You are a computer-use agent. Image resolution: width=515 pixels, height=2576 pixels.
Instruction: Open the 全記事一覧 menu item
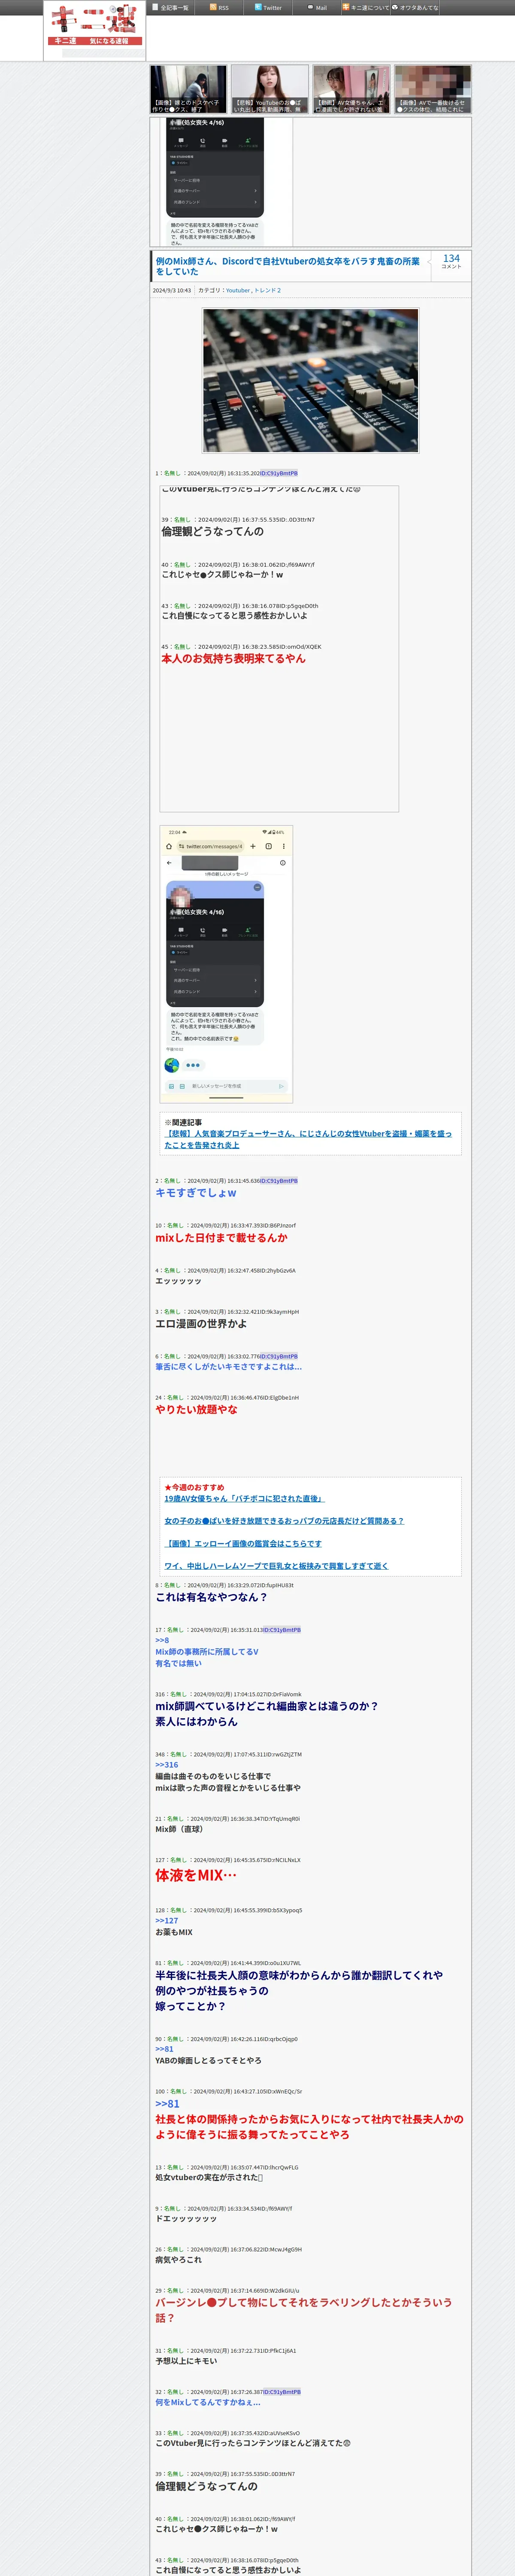pyautogui.click(x=170, y=7)
